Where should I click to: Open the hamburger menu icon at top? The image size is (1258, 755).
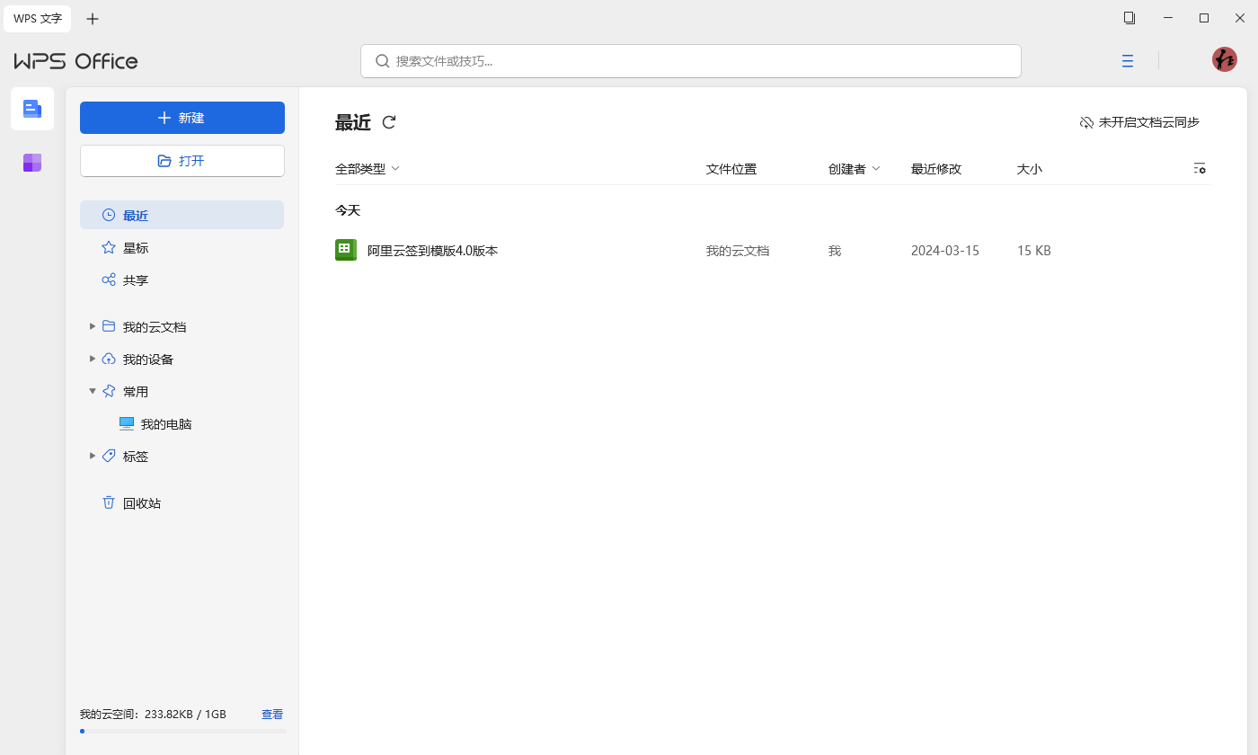click(1128, 61)
